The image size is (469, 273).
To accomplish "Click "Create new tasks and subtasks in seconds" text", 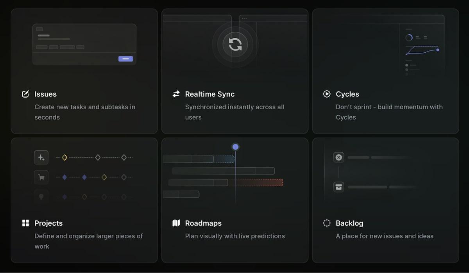I will [x=85, y=112].
